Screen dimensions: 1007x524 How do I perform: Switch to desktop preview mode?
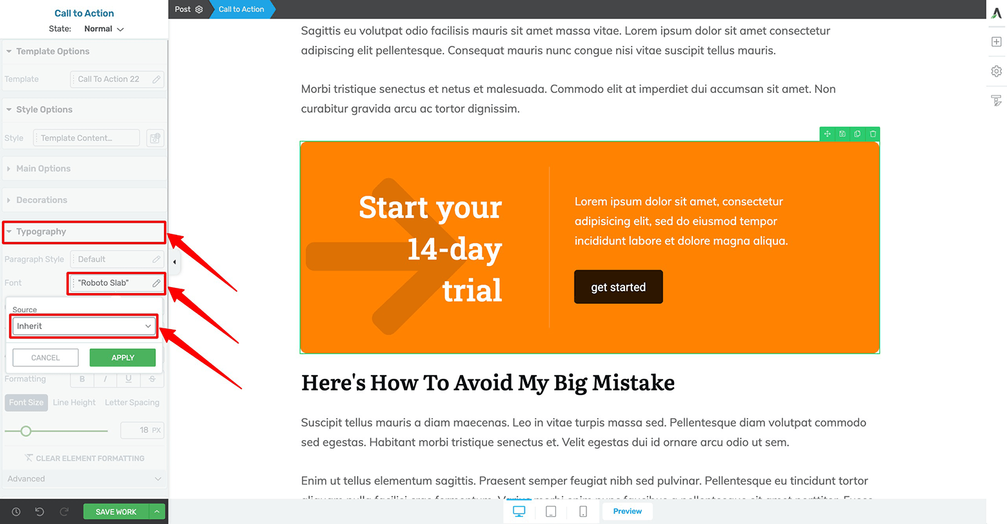(x=519, y=511)
